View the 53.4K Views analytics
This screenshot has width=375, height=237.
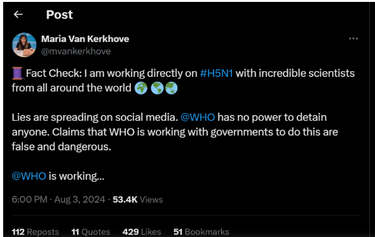point(138,200)
